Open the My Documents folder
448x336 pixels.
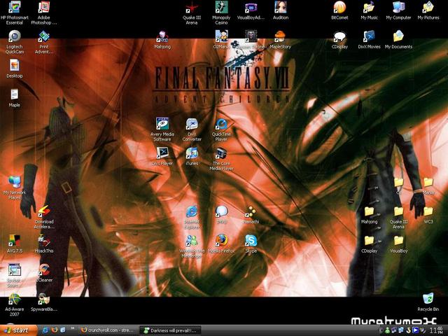398,40
